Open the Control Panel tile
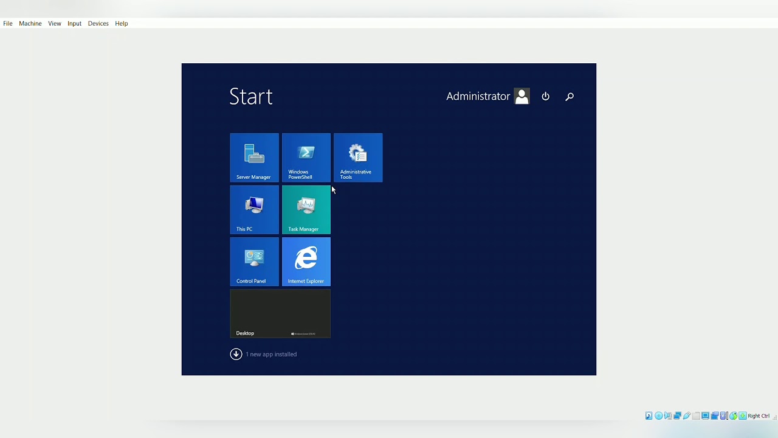Screen dimensions: 778x438 point(254,262)
